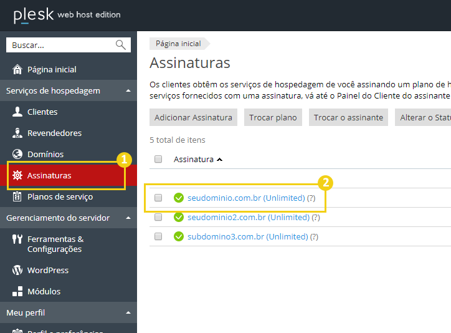Open Revendedores in the sidebar
The image size is (451, 333).
[69, 133]
